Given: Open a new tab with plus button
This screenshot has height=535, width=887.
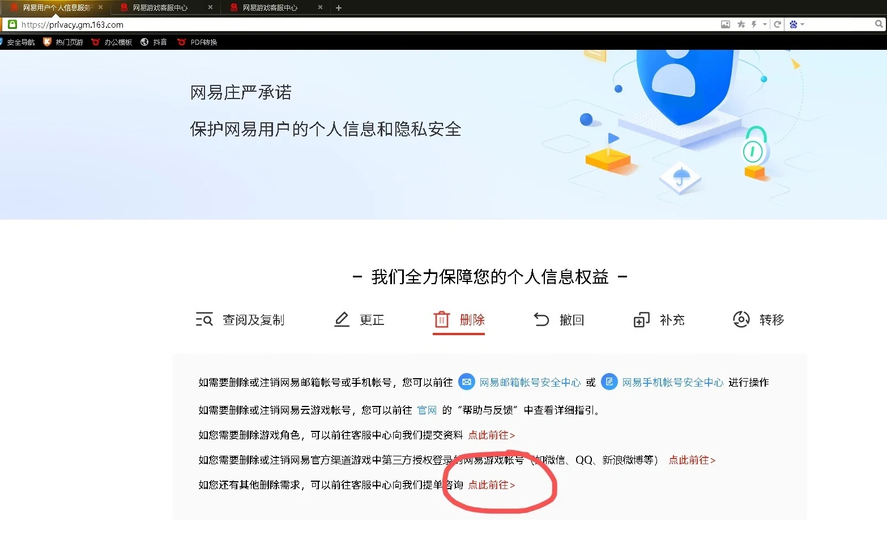Looking at the screenshot, I should tap(339, 8).
